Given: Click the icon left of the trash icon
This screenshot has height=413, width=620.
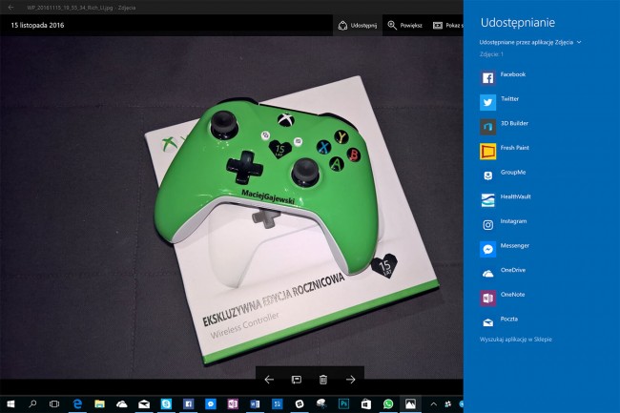Looking at the screenshot, I should coord(296,380).
